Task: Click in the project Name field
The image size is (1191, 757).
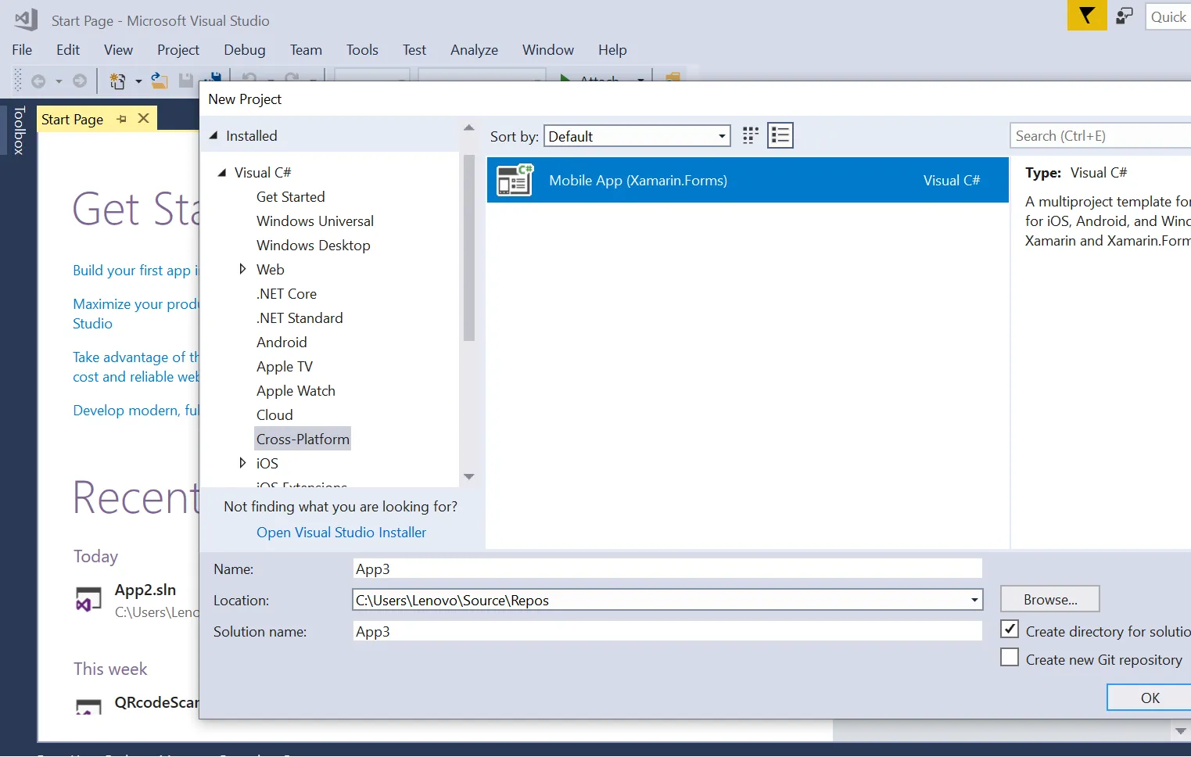Action: 667,569
